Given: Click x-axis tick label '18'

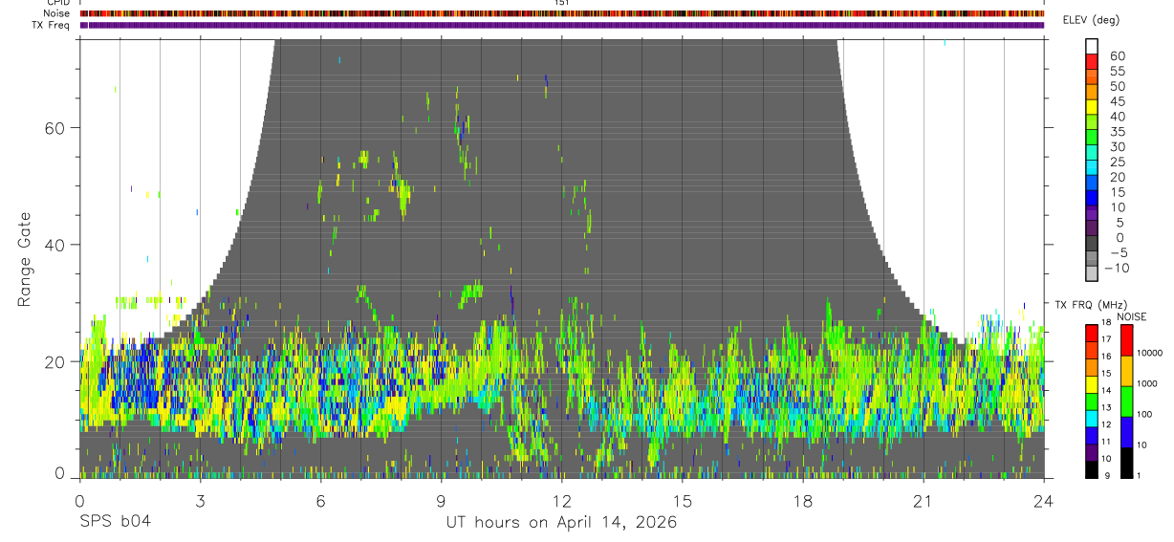Looking at the screenshot, I should pyautogui.click(x=802, y=501).
